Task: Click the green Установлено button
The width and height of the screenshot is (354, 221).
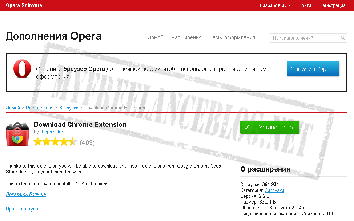Action: pyautogui.click(x=270, y=127)
